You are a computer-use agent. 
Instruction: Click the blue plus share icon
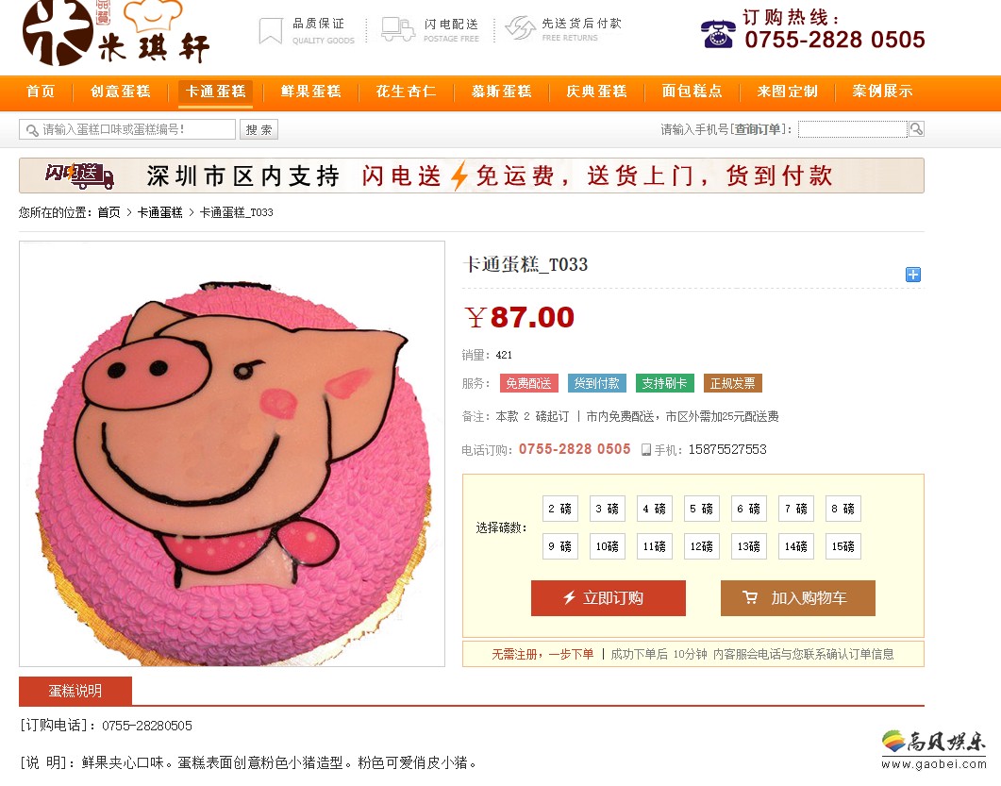tap(913, 275)
